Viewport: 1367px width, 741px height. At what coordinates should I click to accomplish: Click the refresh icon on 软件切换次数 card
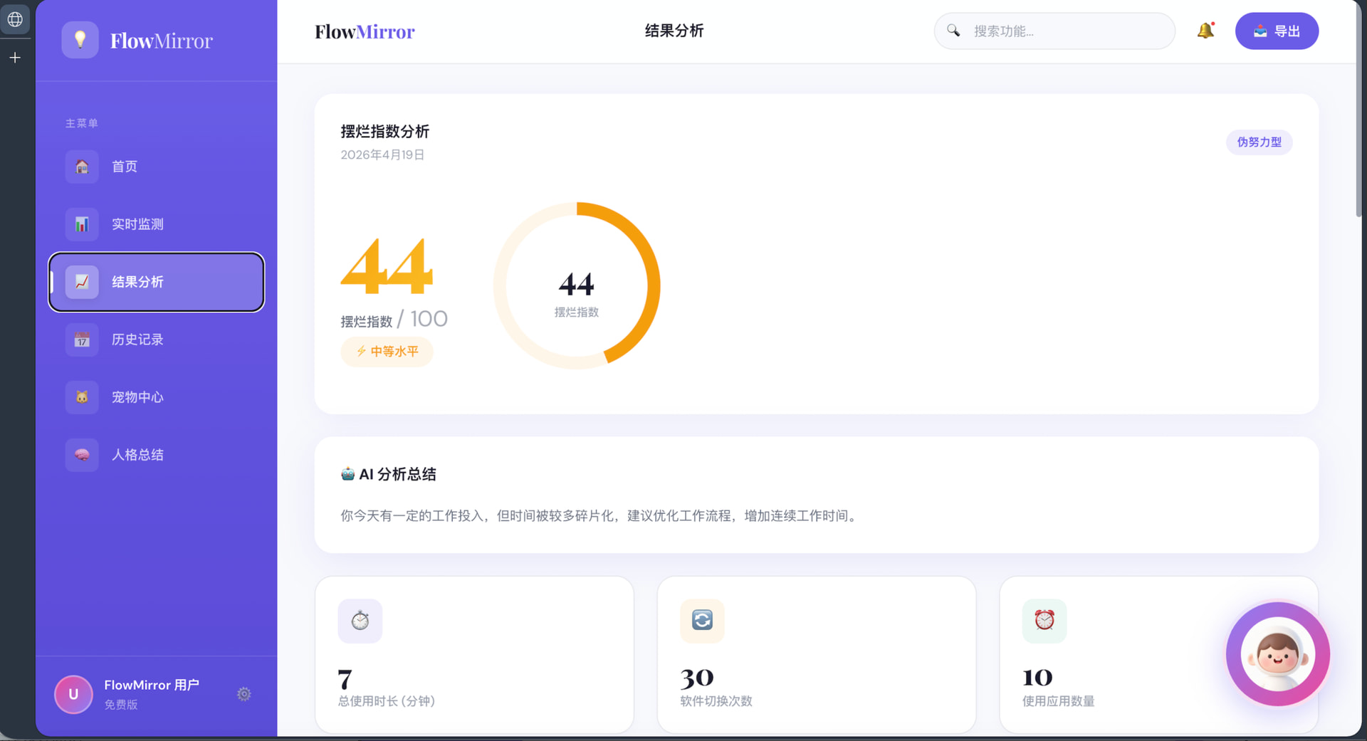click(702, 621)
